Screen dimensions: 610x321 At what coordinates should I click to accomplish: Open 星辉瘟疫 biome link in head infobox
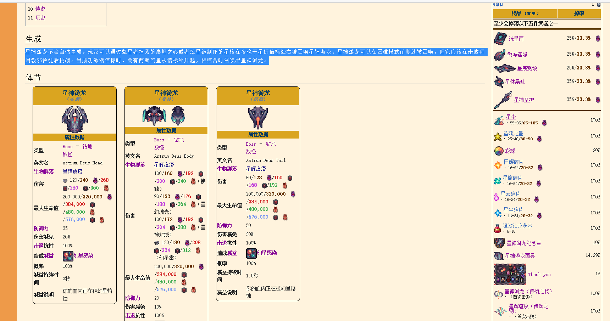coord(73,171)
